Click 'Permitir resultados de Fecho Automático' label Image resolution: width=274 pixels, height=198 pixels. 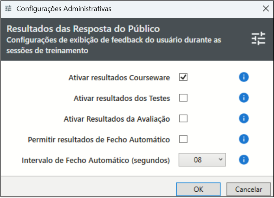click(x=99, y=139)
